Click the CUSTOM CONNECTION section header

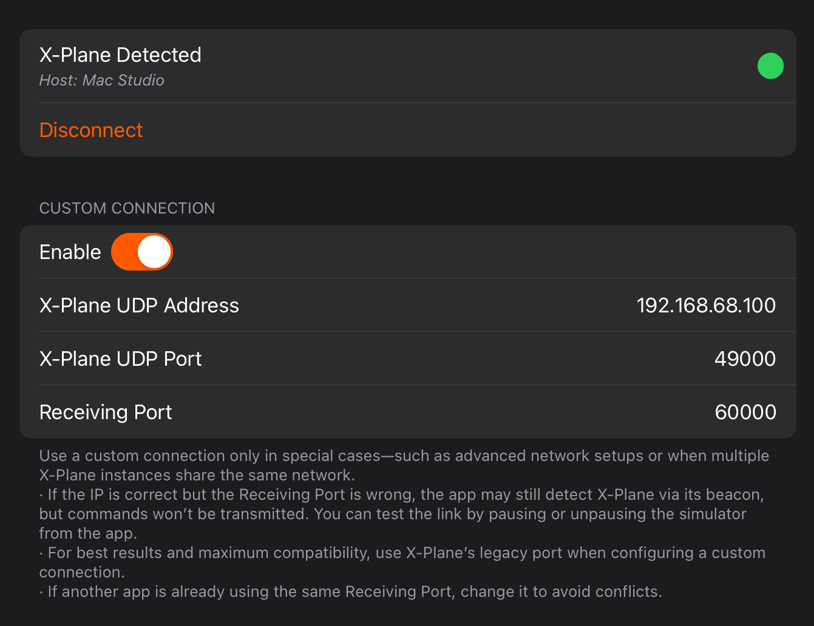pos(127,208)
